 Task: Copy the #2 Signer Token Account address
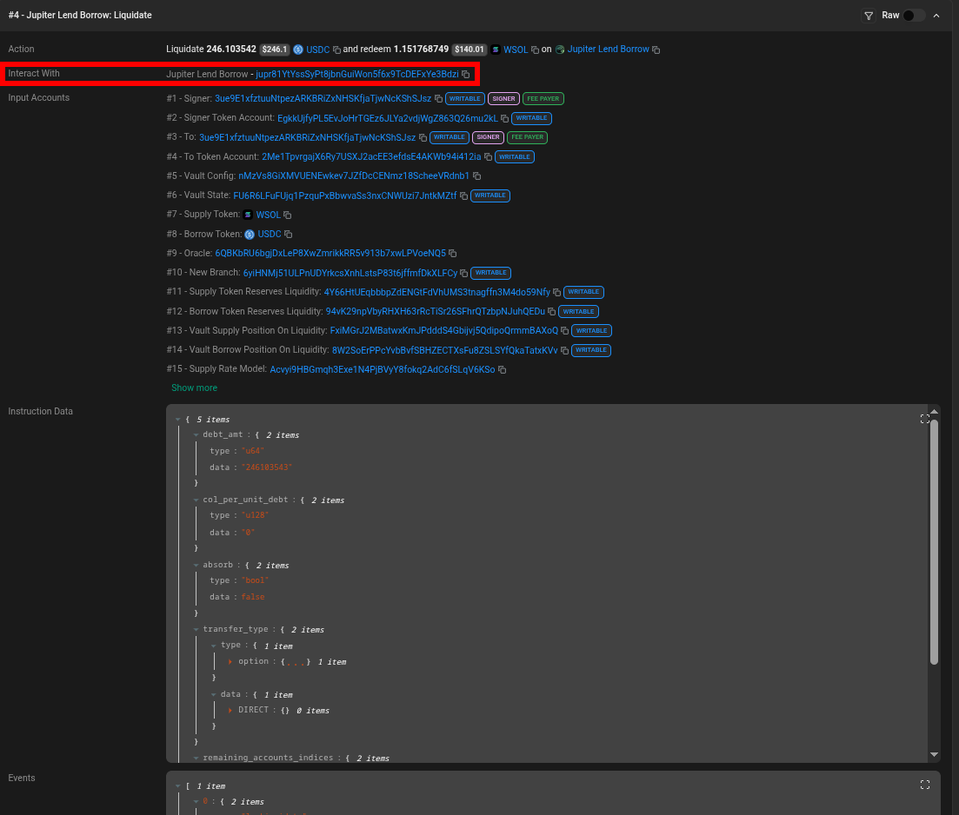(x=504, y=119)
